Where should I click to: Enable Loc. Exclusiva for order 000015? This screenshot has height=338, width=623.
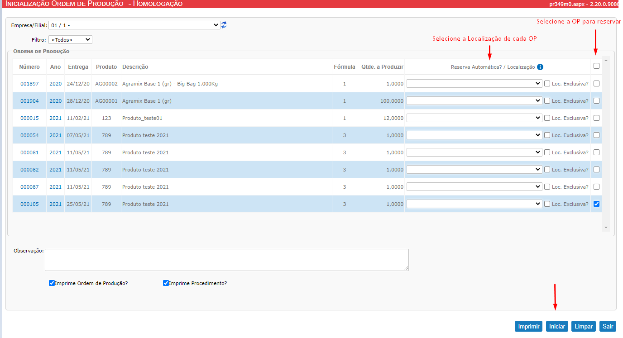(547, 118)
